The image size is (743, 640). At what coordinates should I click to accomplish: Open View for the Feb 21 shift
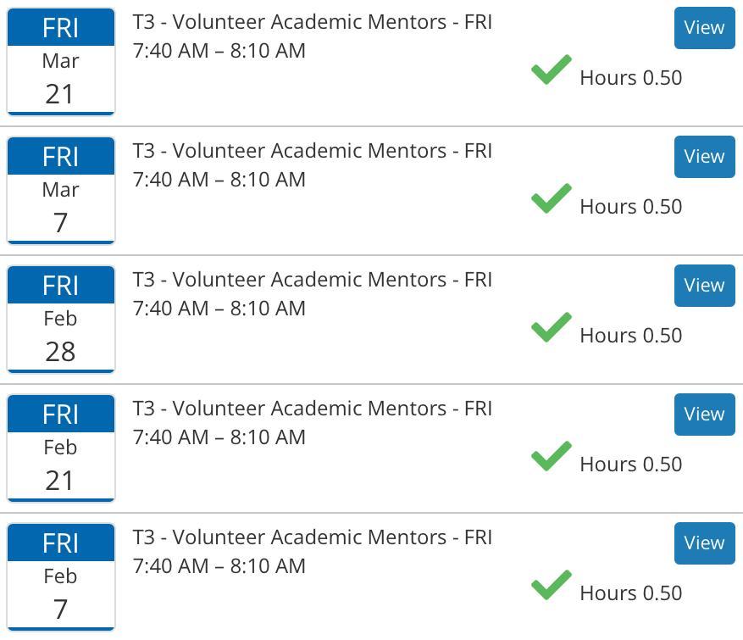[x=704, y=415]
